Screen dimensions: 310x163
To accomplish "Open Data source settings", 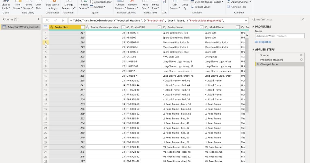I will [x=52, y=5].
